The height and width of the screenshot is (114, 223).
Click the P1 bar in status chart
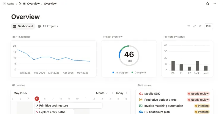[x=181, y=67]
